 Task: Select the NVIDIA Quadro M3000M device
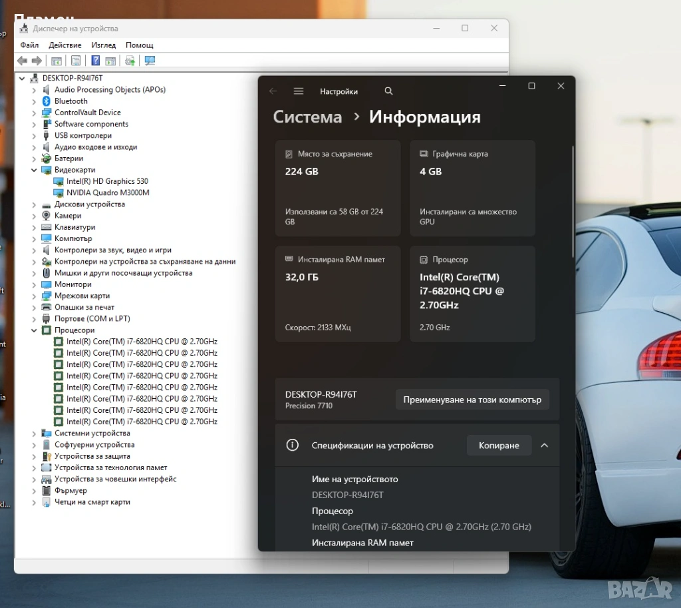point(108,192)
